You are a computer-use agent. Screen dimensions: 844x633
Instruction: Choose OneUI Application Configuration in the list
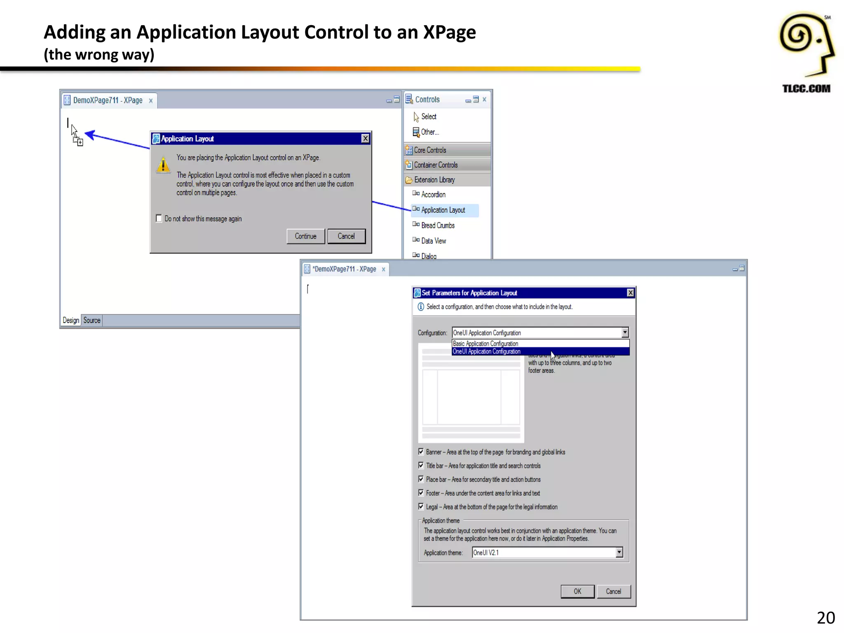(x=540, y=352)
